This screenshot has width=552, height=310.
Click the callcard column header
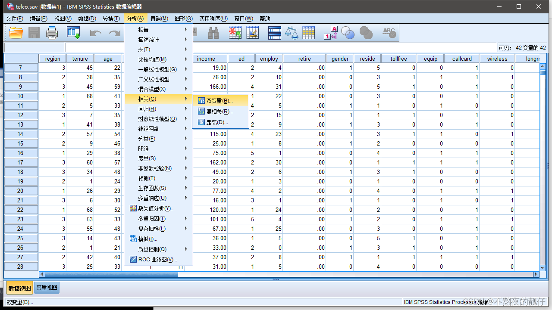[462, 59]
